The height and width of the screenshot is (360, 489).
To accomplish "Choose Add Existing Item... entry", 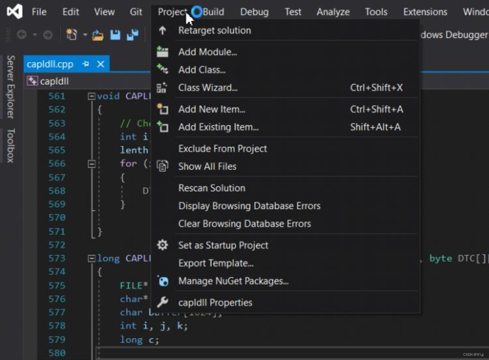I will [285, 127].
